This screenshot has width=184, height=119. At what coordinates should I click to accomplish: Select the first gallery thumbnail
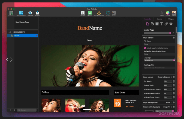click(x=51, y=105)
